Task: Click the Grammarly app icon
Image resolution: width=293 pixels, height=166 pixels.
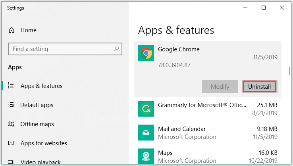Action: [145, 109]
